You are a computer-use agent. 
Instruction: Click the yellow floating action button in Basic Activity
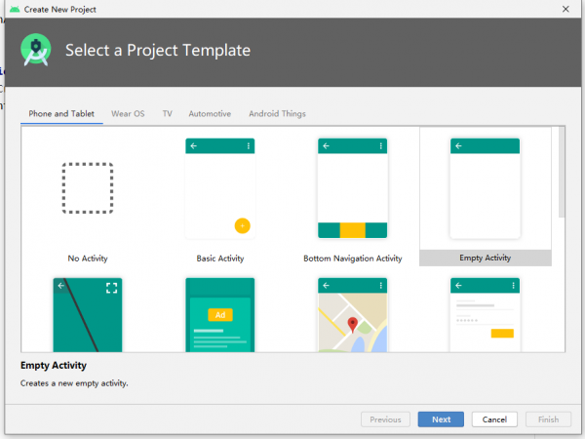click(x=243, y=225)
